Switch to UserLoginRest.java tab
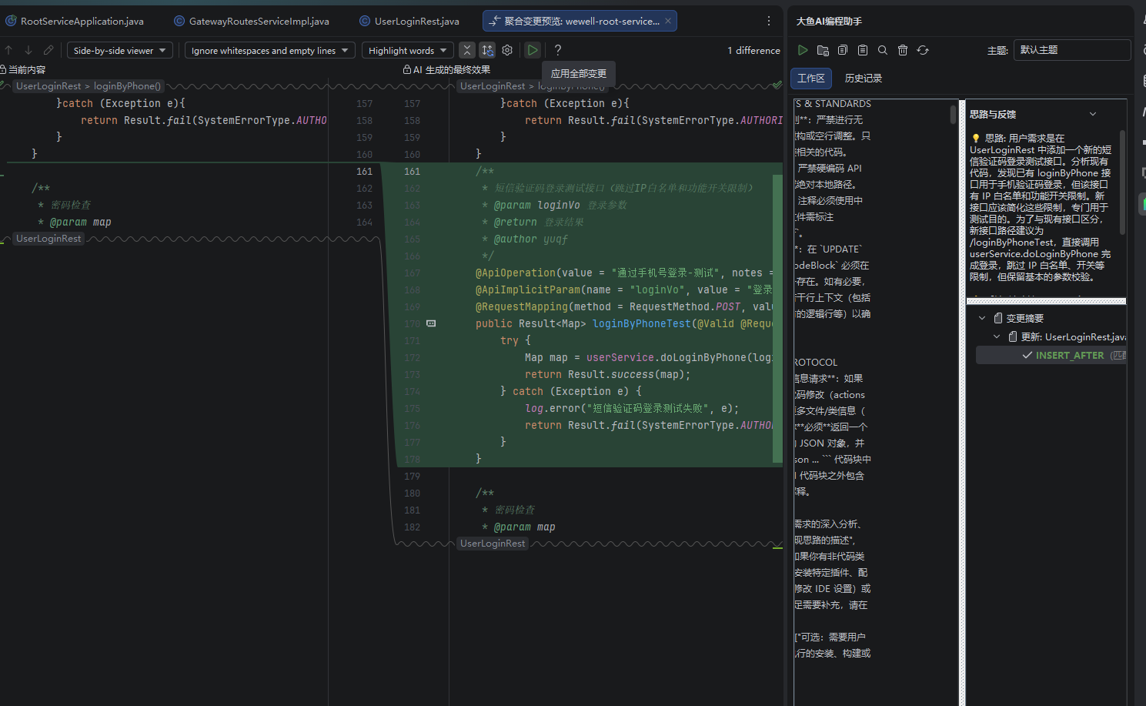The width and height of the screenshot is (1146, 706). (x=409, y=22)
